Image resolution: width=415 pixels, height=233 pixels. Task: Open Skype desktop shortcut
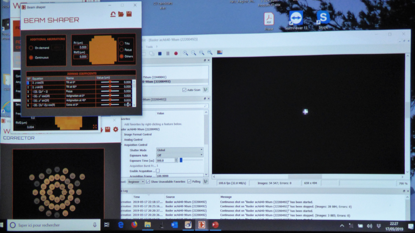point(323,20)
